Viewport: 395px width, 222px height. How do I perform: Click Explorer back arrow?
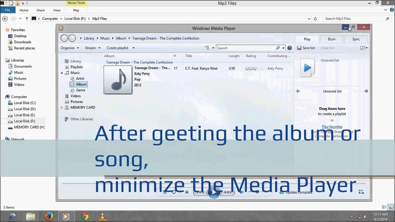pos(5,18)
